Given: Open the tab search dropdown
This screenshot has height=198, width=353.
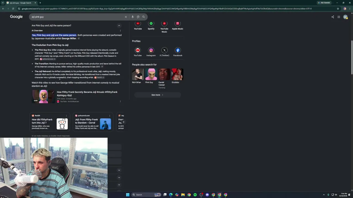Looking at the screenshot, I should pos(2,3).
